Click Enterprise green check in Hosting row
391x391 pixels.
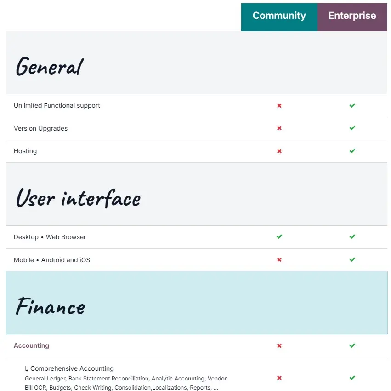pos(352,151)
